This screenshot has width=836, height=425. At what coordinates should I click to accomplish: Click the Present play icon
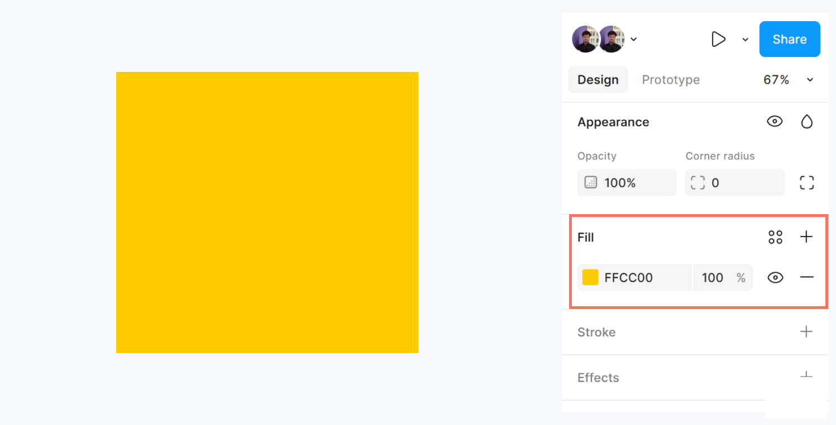click(x=718, y=39)
